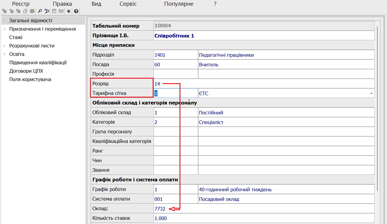The width and height of the screenshot is (387, 224).
Task: Open the Сервіс menu
Action: click(x=128, y=4)
